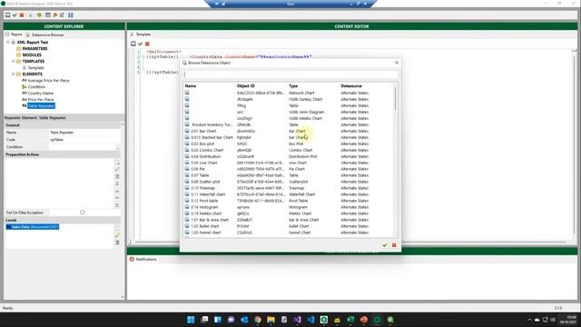Cancel the dialog with the red X
Viewport: 581px width, 327px height.
click(394, 245)
